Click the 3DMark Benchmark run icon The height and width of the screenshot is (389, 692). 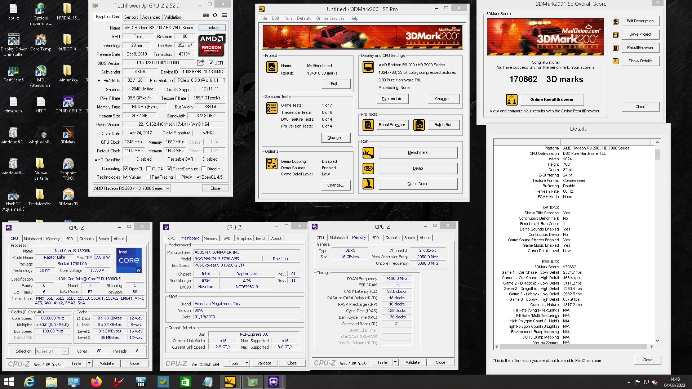click(x=368, y=153)
